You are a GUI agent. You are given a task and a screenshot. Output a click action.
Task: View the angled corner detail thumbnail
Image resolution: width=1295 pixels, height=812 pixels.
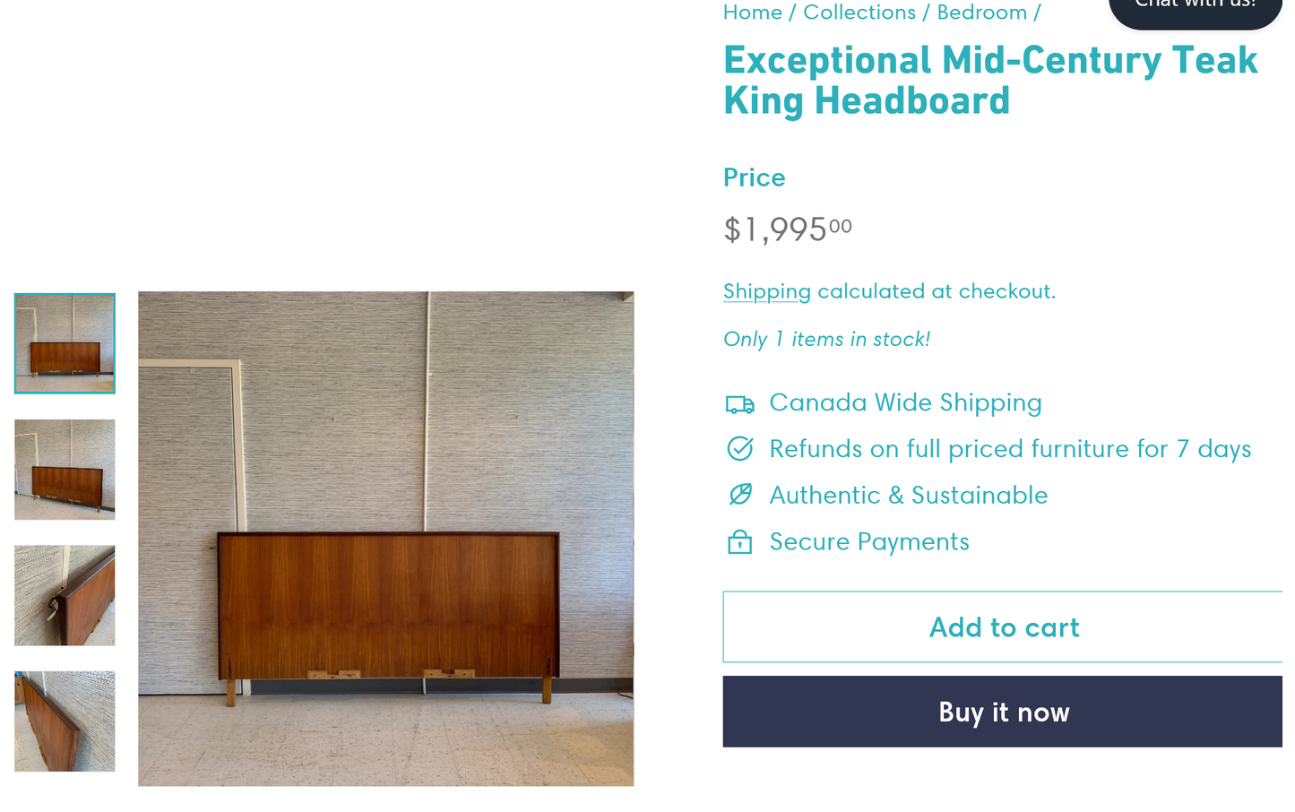click(64, 594)
